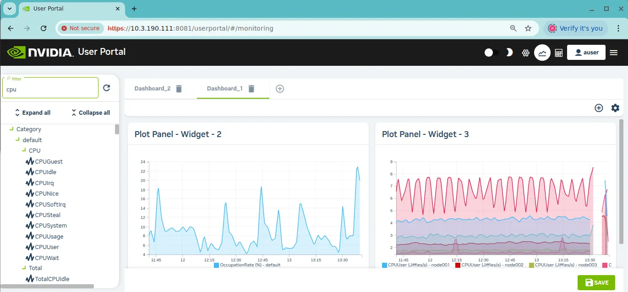Select the CPUIrq metric
628x292 pixels.
(x=44, y=183)
